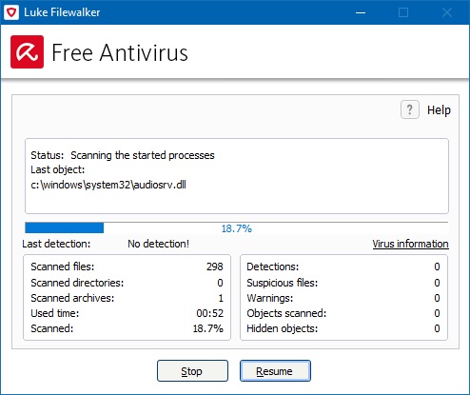Click the Detections counter row
The height and width of the screenshot is (395, 470).
(343, 267)
